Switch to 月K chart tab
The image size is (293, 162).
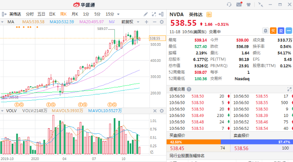pos(75,14)
